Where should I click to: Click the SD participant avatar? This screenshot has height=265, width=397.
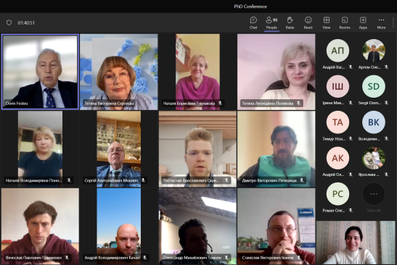374,86
